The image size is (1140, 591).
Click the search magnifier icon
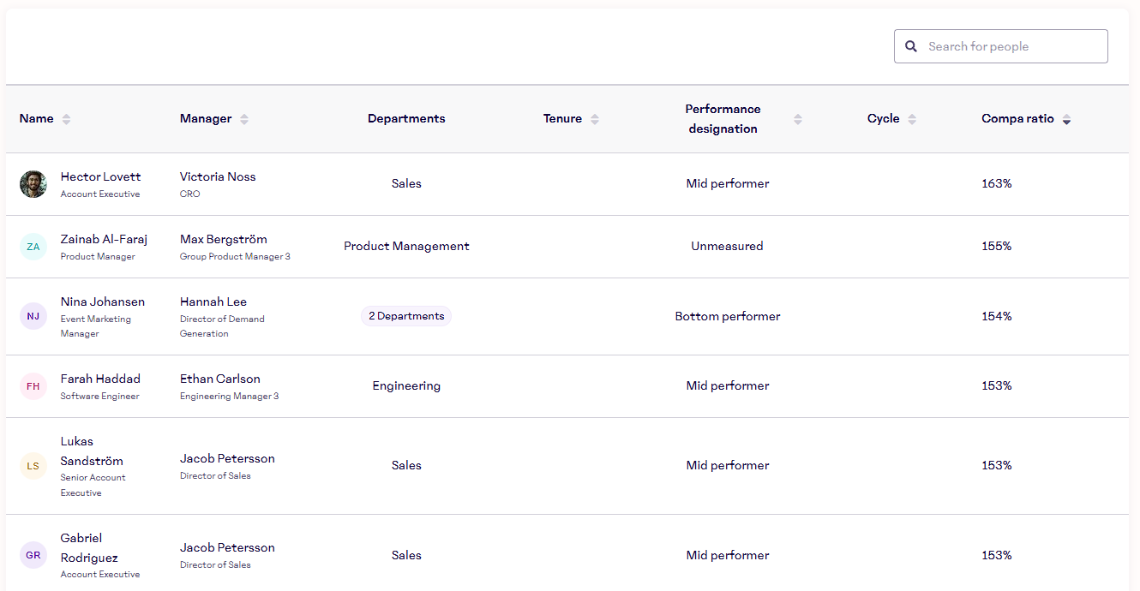pos(911,46)
